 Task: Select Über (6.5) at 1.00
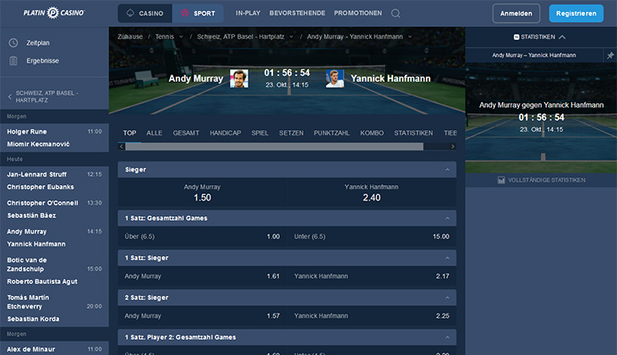click(202, 237)
